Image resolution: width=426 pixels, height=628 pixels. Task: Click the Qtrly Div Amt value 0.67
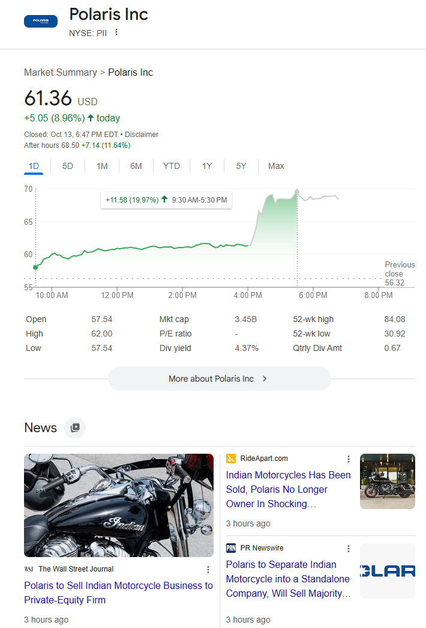tap(392, 349)
